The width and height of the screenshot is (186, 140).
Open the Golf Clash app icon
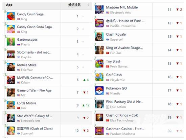99,77
